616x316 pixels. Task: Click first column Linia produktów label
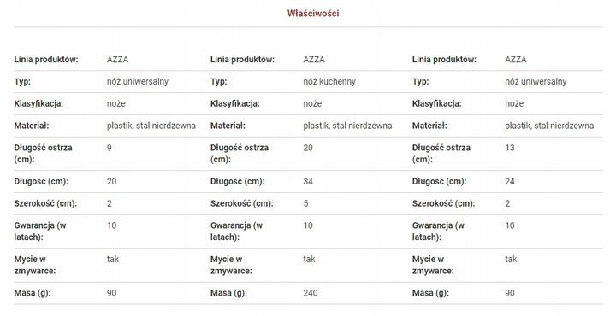tap(46, 60)
